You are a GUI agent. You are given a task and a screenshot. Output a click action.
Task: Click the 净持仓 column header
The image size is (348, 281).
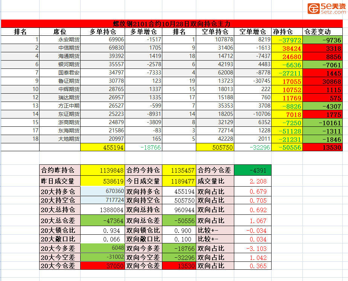click(287, 32)
